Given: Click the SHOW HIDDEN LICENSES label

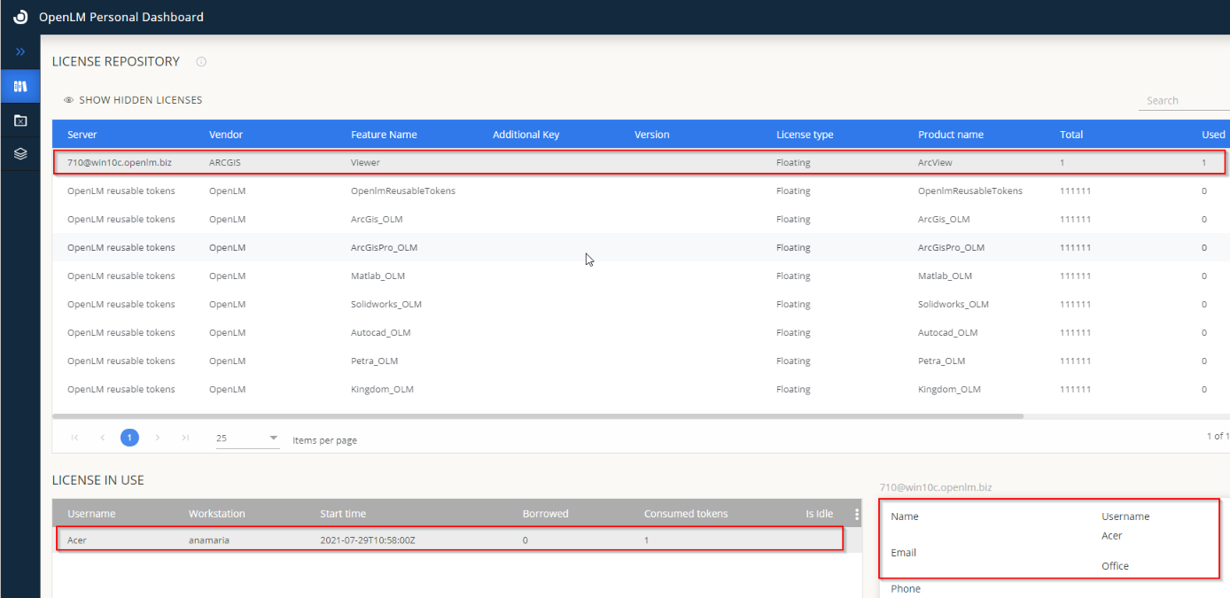Looking at the screenshot, I should pyautogui.click(x=139, y=99).
